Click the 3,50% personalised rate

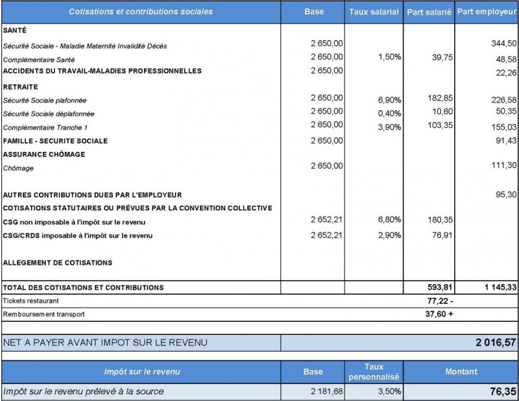click(390, 391)
